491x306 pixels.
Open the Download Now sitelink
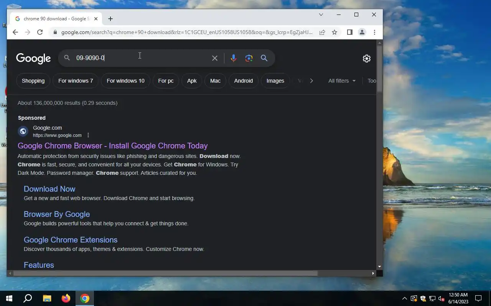tap(49, 189)
